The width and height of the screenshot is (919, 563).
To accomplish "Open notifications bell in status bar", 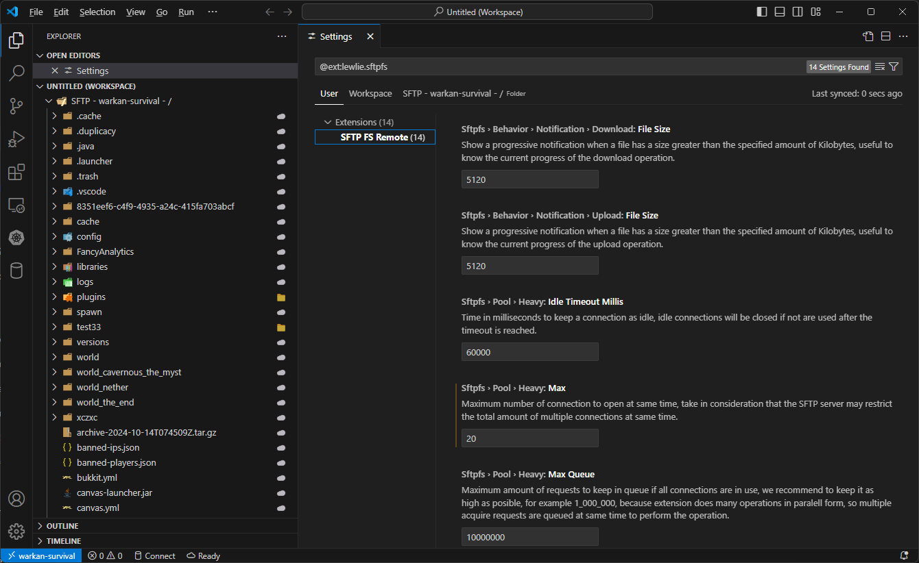I will (904, 555).
